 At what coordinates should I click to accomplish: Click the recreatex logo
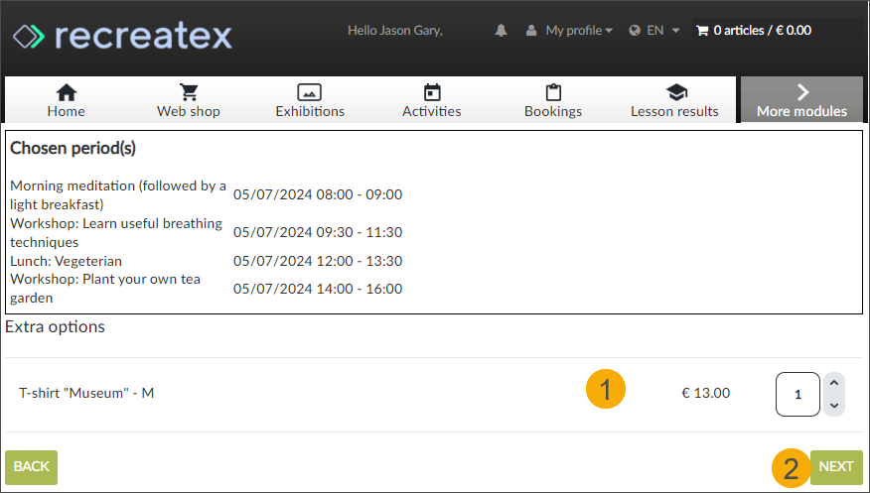pyautogui.click(x=122, y=37)
